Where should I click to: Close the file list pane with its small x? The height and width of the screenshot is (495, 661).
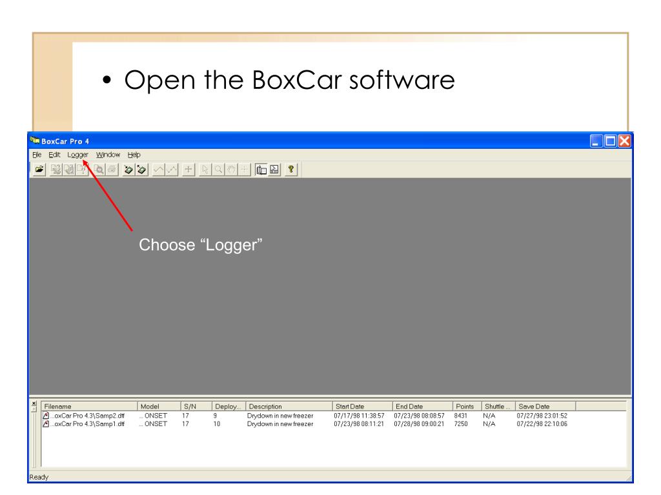(x=34, y=403)
